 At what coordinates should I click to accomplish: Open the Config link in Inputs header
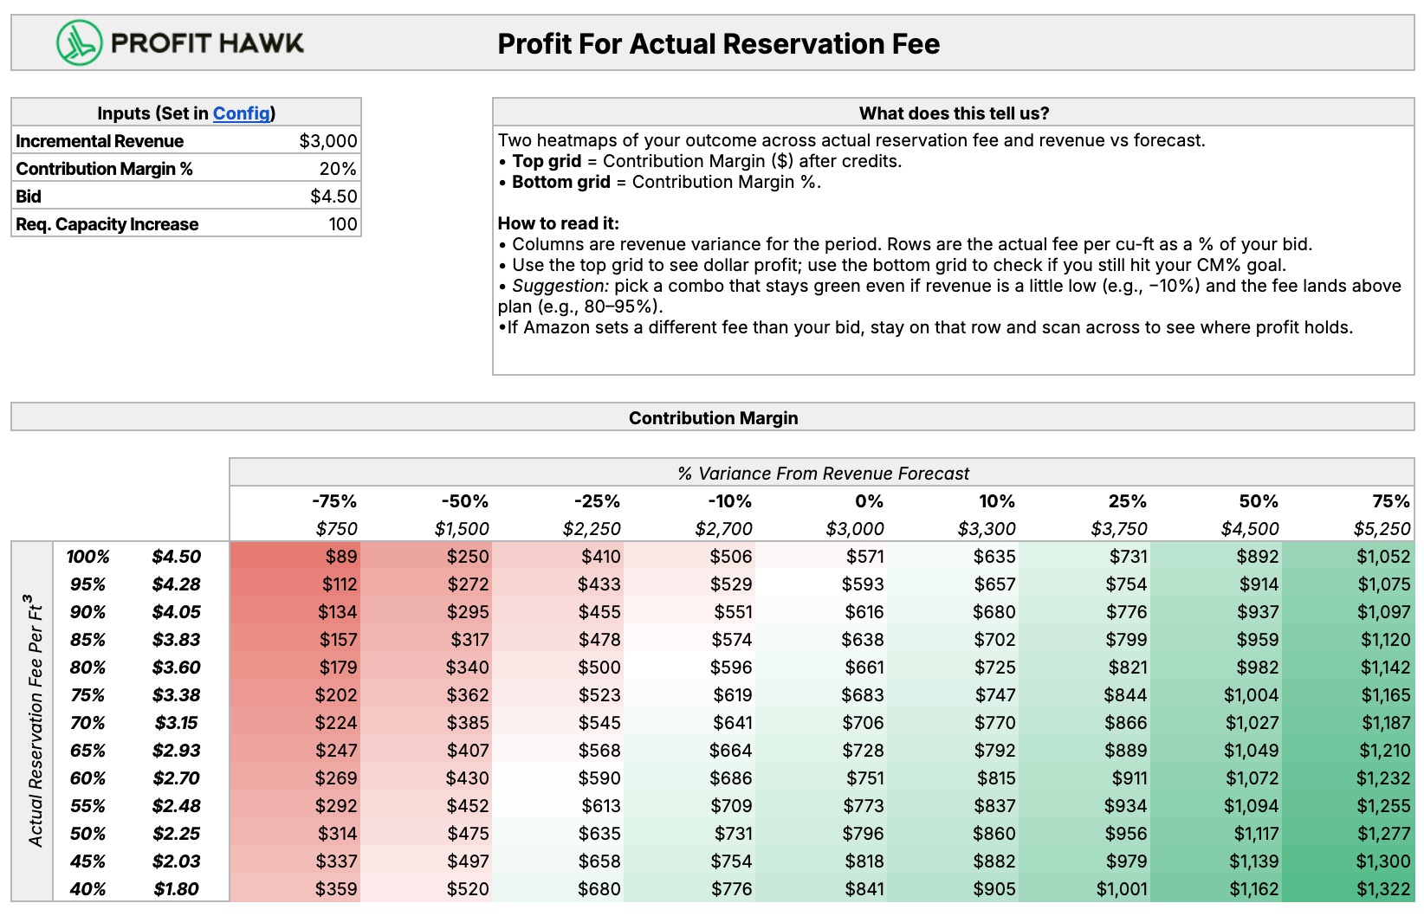[242, 113]
